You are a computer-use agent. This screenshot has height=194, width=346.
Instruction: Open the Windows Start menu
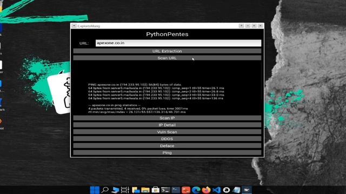(95, 190)
